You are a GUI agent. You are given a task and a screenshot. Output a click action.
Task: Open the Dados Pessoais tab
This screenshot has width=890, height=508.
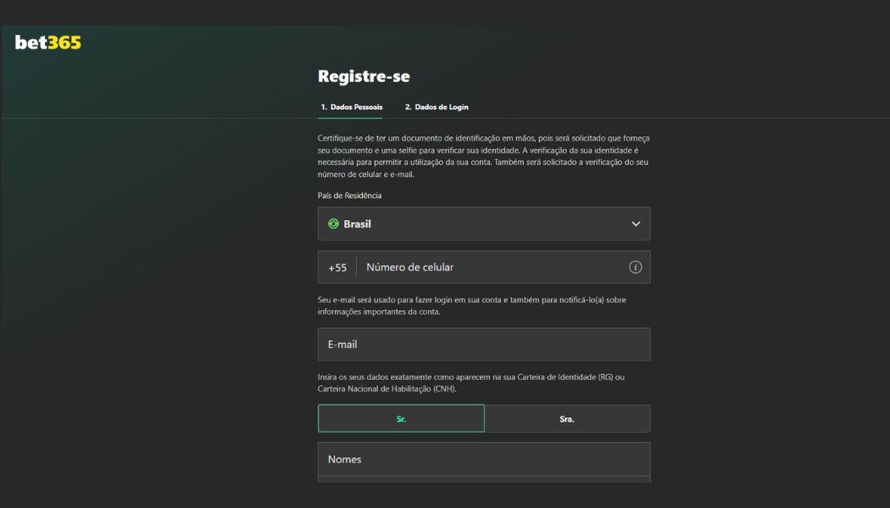coord(351,108)
